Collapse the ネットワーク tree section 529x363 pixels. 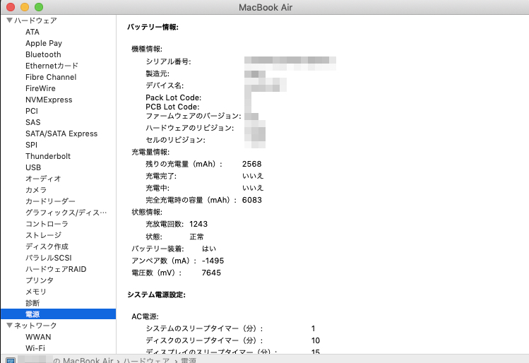click(x=9, y=325)
